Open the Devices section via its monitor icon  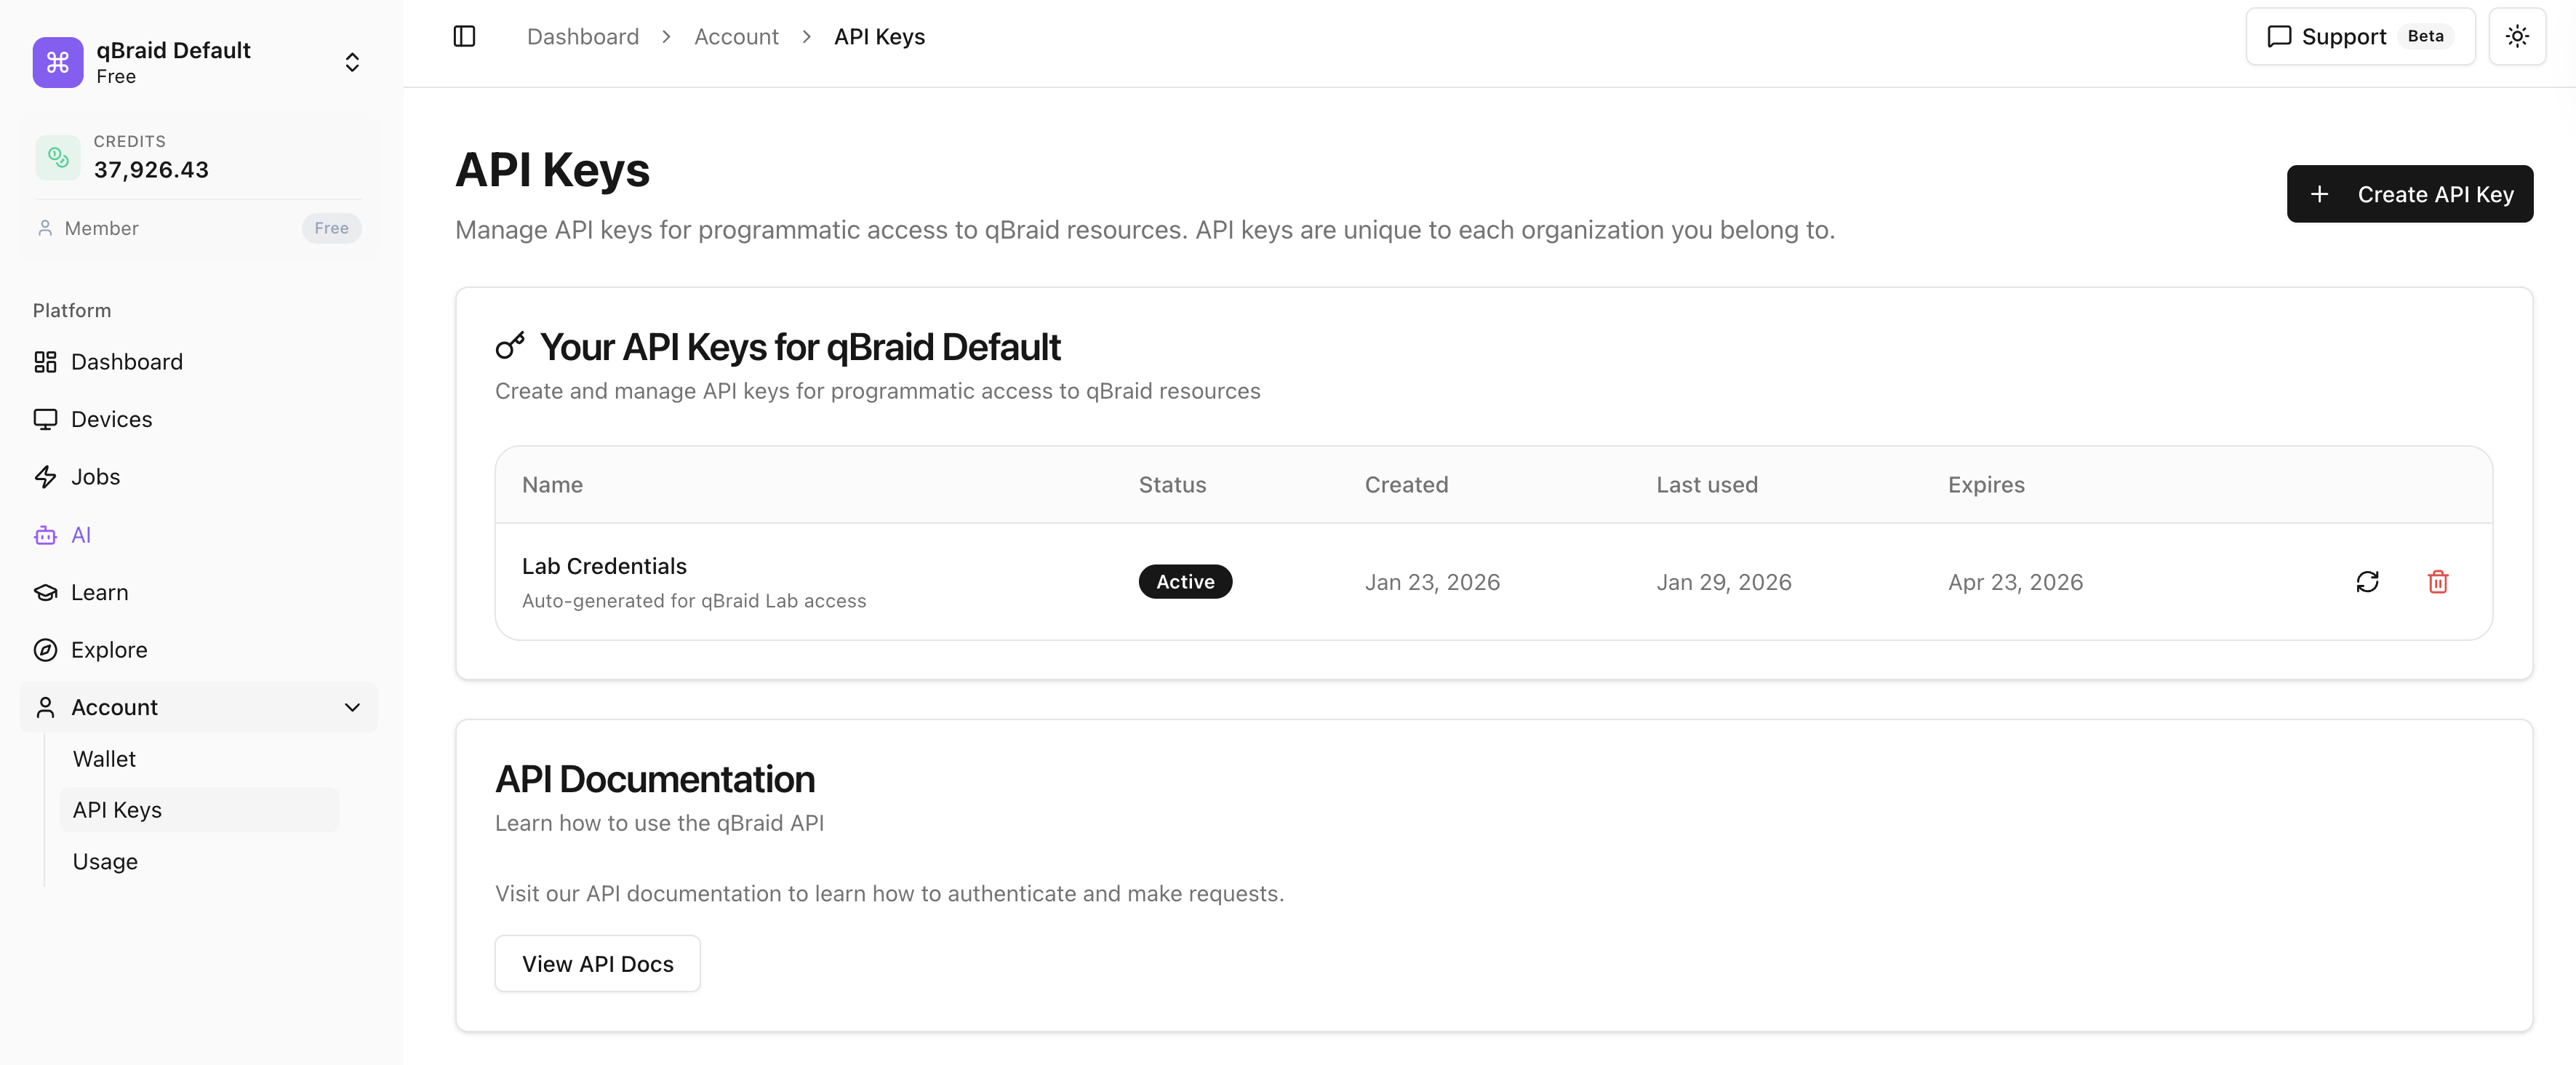(45, 419)
